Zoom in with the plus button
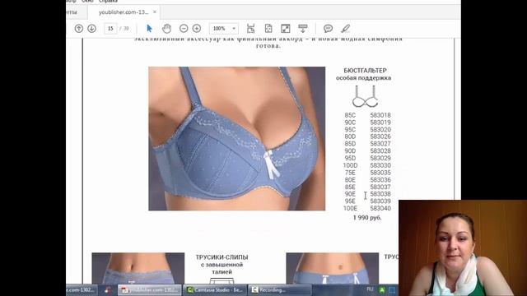527x296 pixels. pyautogui.click(x=197, y=29)
